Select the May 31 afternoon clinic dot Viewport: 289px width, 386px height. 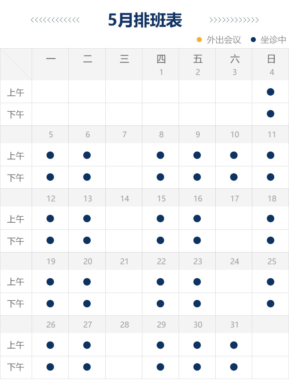[234, 367]
